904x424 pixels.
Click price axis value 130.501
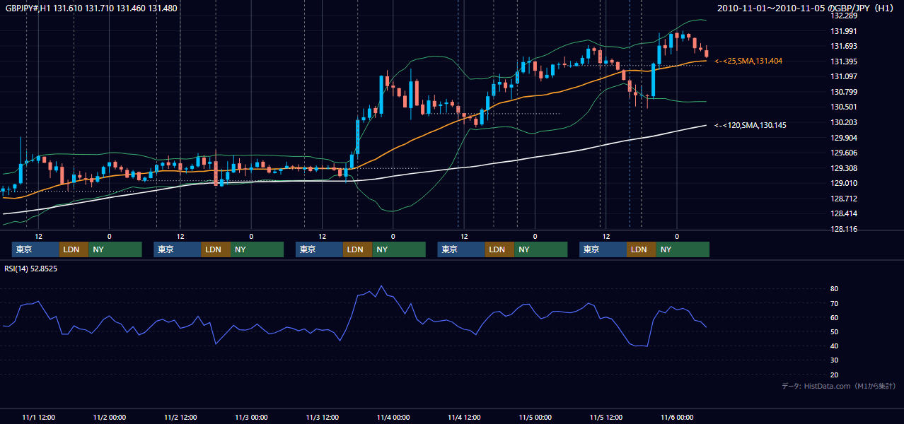tap(843, 107)
